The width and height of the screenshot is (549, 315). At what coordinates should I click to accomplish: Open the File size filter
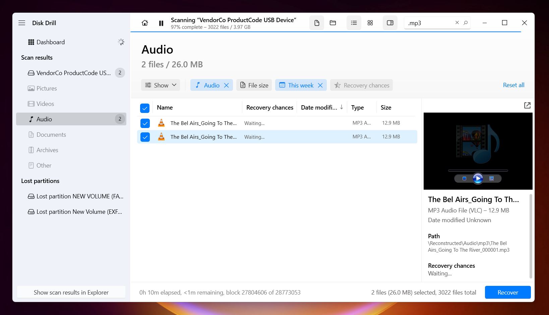tap(254, 85)
